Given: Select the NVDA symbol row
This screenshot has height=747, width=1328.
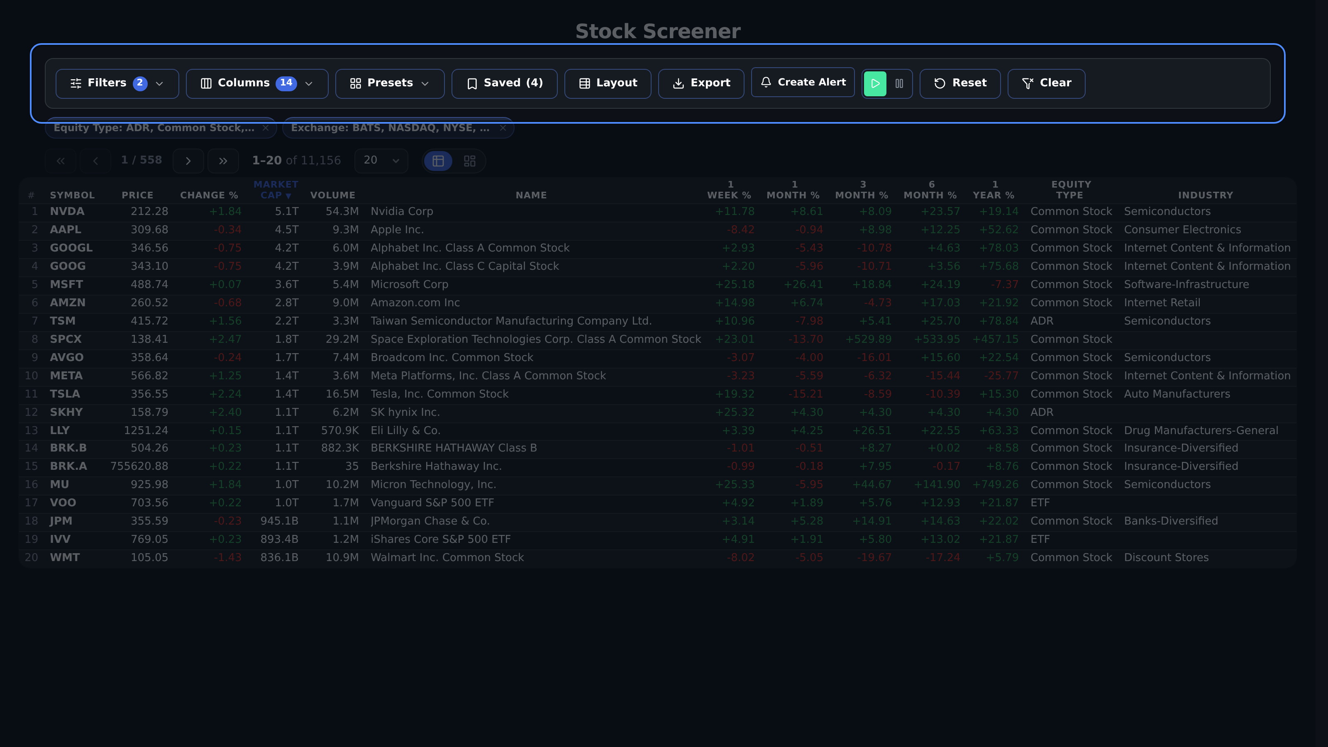Looking at the screenshot, I should click(x=67, y=211).
